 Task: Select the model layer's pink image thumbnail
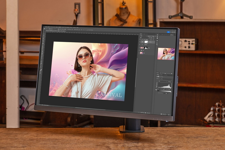pos(142,48)
